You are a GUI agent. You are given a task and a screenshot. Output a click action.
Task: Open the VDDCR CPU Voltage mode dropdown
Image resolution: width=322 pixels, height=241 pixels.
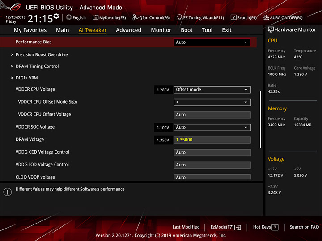click(x=212, y=90)
